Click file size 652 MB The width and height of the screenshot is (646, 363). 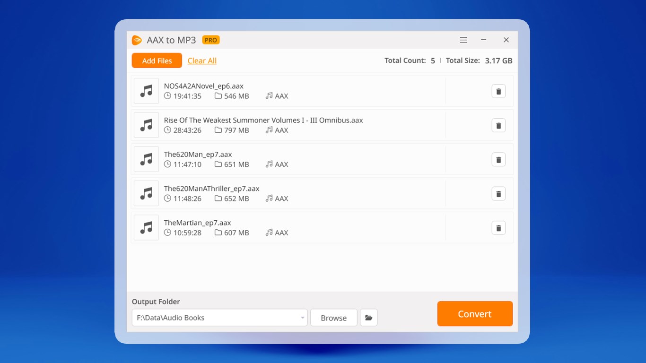pos(236,199)
